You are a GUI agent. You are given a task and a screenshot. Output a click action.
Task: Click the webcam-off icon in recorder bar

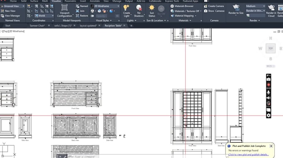(x=268, y=103)
